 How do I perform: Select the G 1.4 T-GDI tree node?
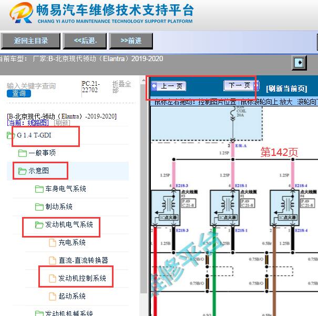coord(34,135)
